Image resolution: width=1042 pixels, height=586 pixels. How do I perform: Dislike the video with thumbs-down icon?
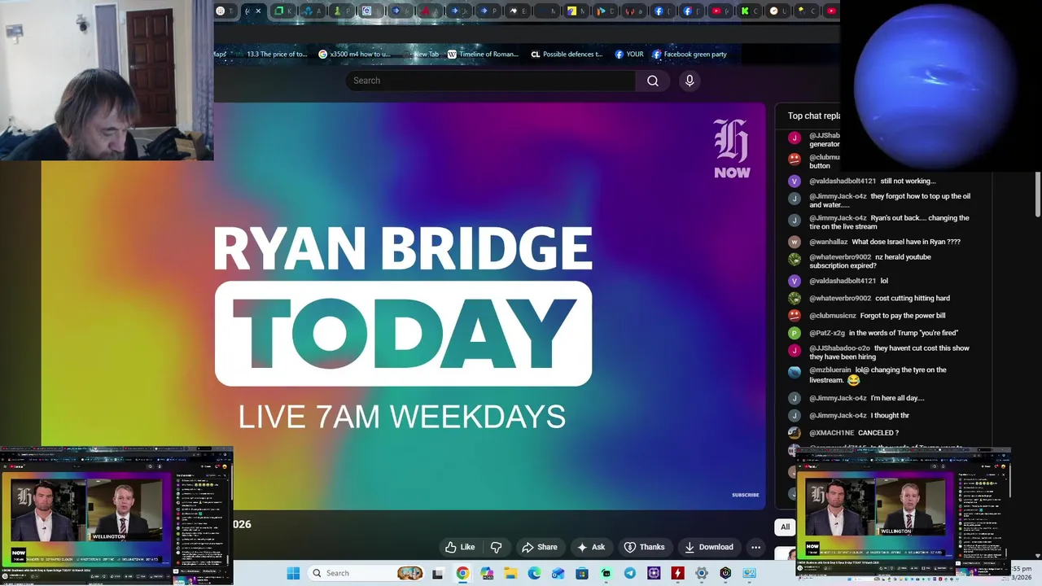click(496, 547)
